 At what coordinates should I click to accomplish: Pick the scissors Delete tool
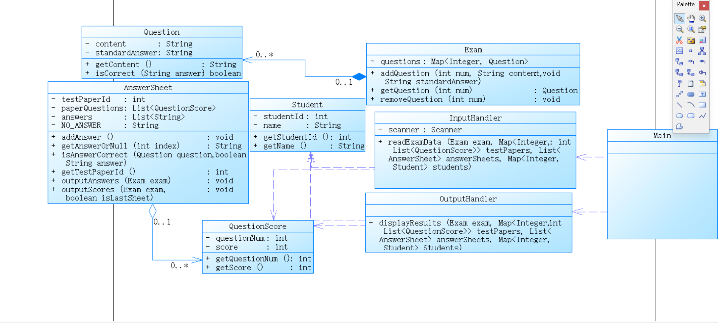coord(679,40)
